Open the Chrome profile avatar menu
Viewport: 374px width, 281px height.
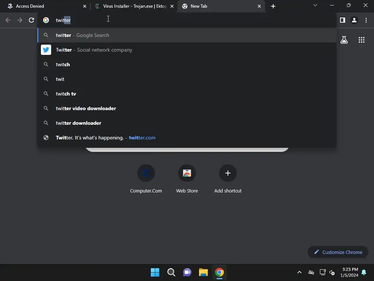coord(354,20)
